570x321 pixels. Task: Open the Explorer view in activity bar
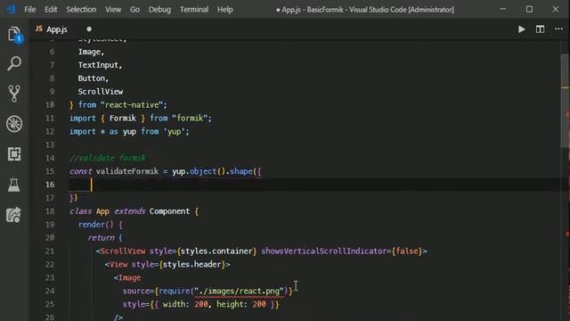coord(14,35)
